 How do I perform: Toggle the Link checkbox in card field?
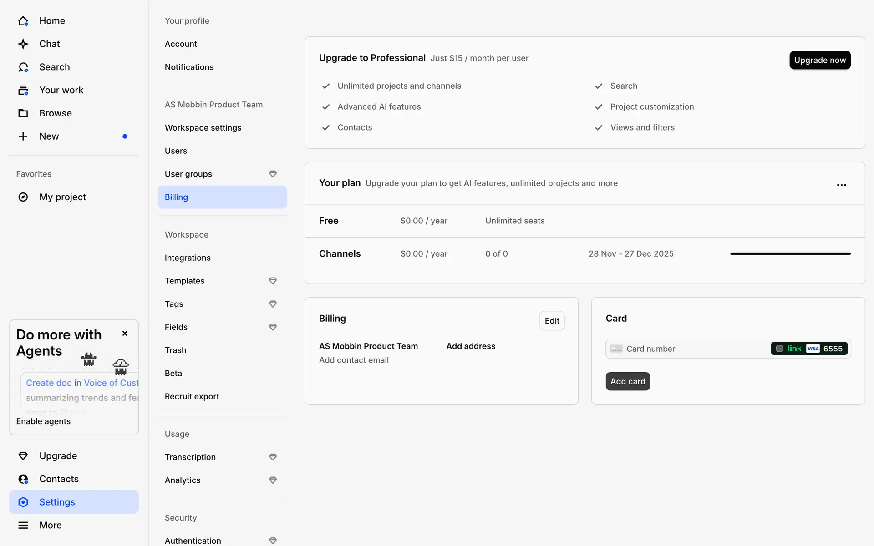(x=779, y=349)
